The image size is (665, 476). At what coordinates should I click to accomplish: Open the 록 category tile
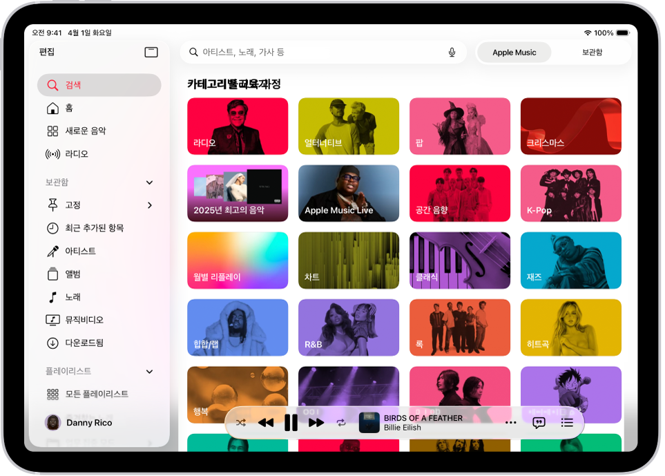(460, 327)
